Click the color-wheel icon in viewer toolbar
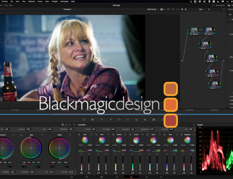 point(168,9)
